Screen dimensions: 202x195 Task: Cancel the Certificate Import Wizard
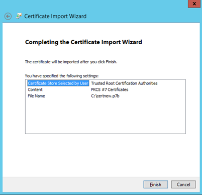tap(183, 184)
